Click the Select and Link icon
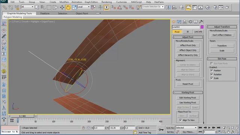 pyautogui.click(x=5, y=7)
